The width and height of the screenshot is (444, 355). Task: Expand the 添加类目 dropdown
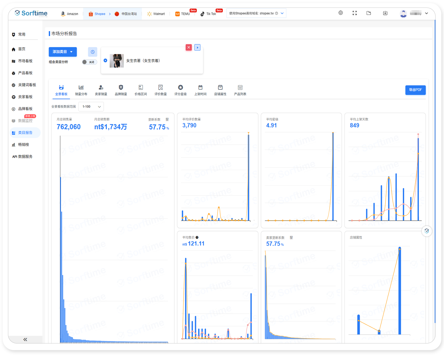click(62, 52)
